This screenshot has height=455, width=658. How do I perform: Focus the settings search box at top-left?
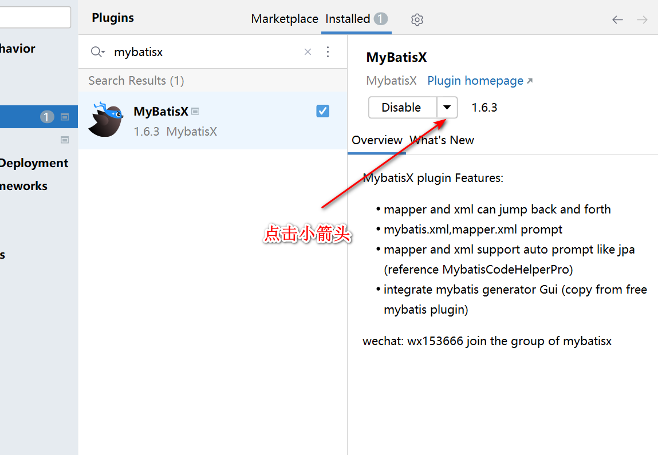coord(36,17)
